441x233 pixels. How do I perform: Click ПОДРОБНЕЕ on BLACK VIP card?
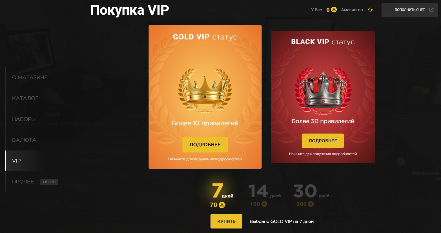point(323,141)
